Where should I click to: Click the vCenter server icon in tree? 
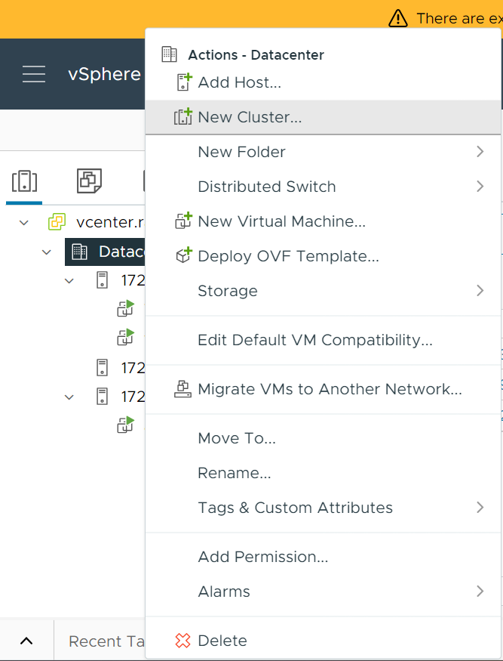click(x=57, y=222)
